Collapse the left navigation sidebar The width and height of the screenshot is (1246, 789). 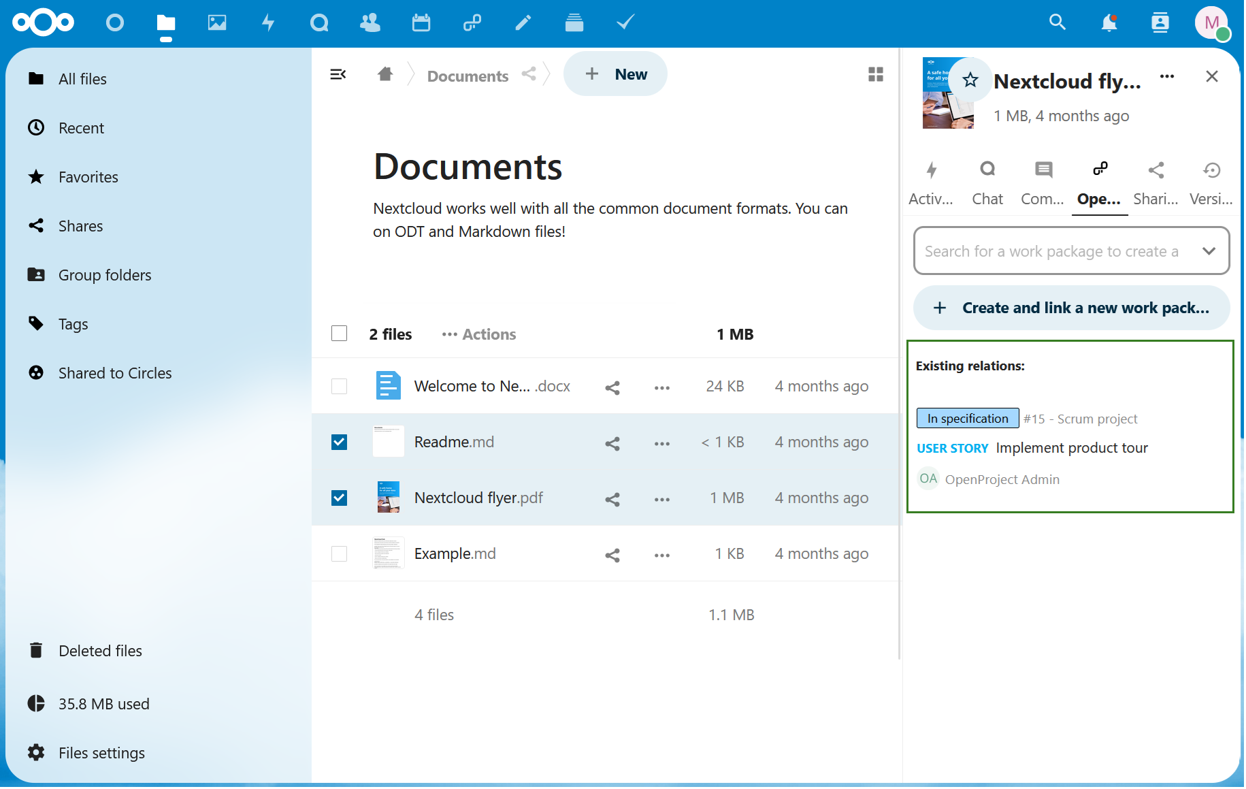[338, 74]
